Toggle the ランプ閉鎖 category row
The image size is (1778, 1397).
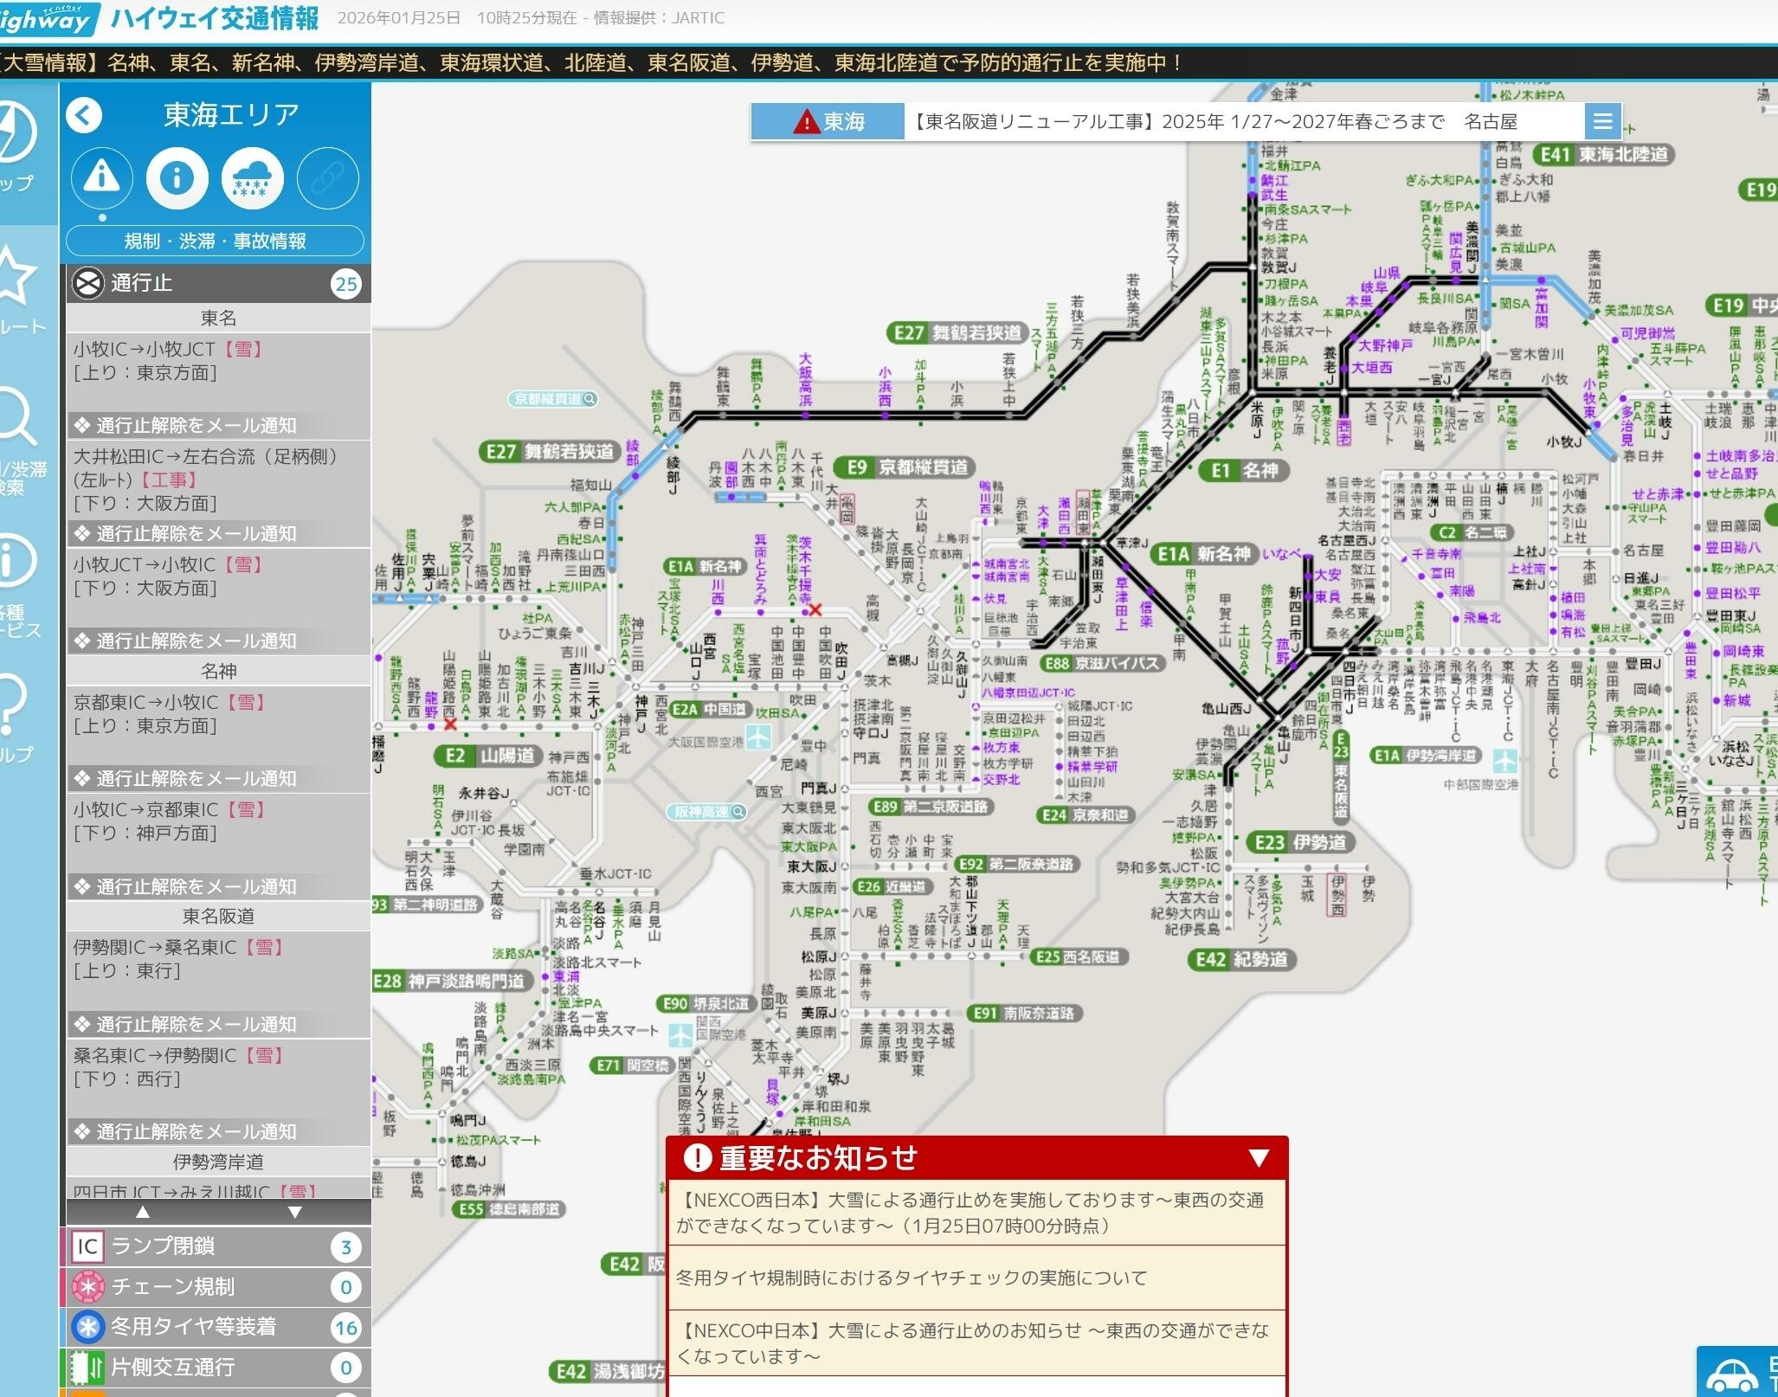pos(216,1246)
